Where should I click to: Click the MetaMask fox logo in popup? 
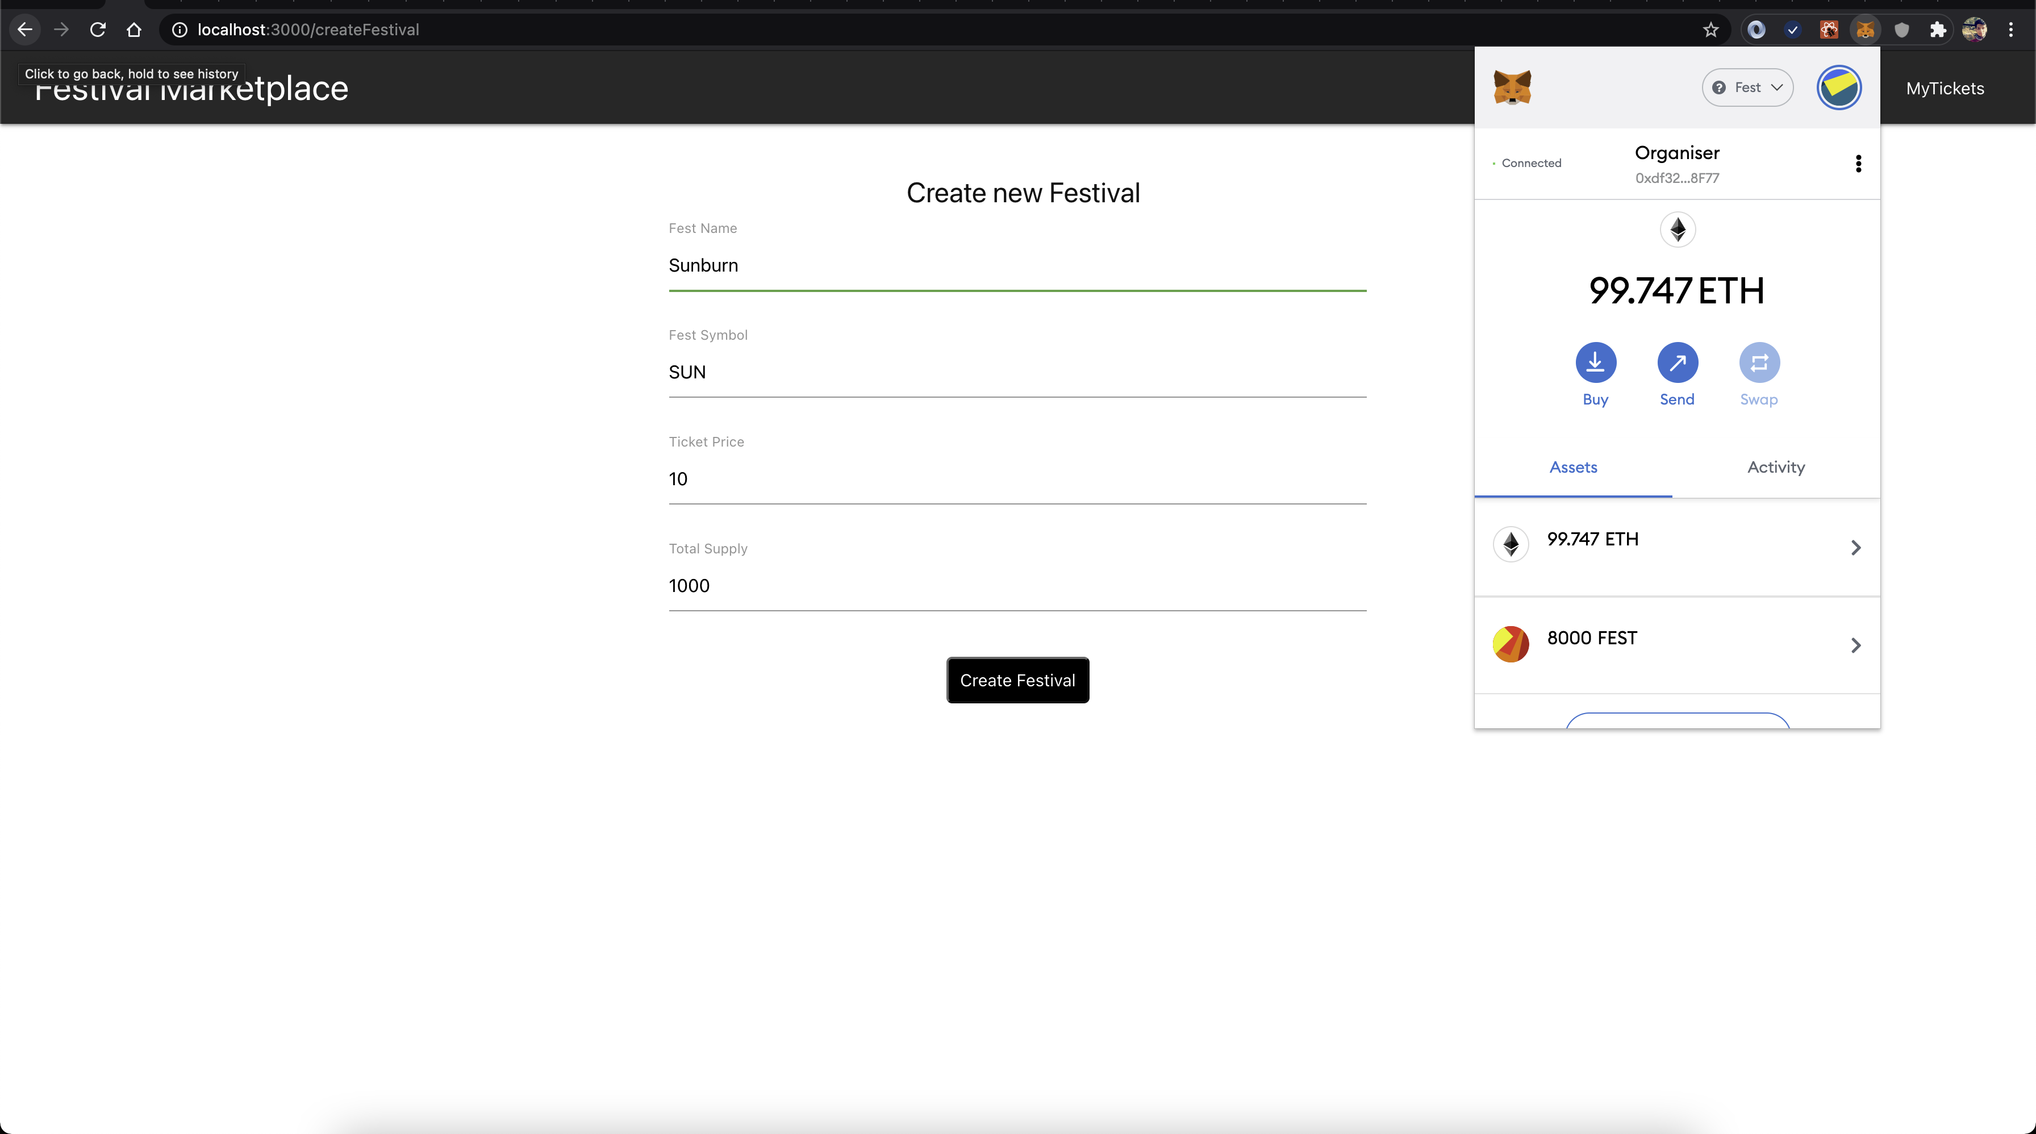(1512, 87)
